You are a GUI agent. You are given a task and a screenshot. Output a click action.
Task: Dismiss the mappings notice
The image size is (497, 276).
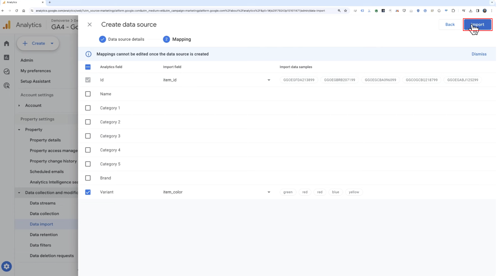[x=479, y=54]
